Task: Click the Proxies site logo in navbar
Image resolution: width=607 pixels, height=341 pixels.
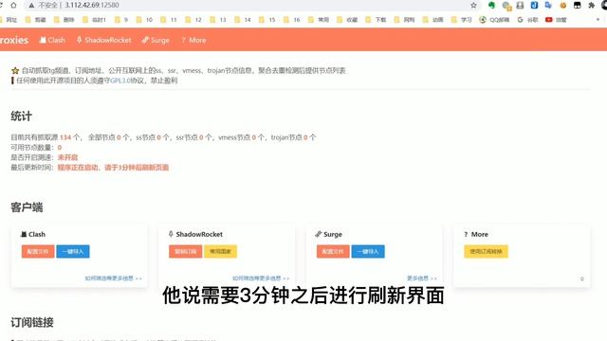Action: [x=14, y=40]
